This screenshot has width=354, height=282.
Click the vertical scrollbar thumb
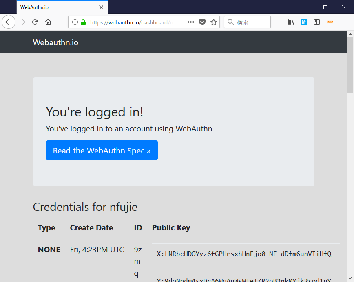(x=350, y=66)
